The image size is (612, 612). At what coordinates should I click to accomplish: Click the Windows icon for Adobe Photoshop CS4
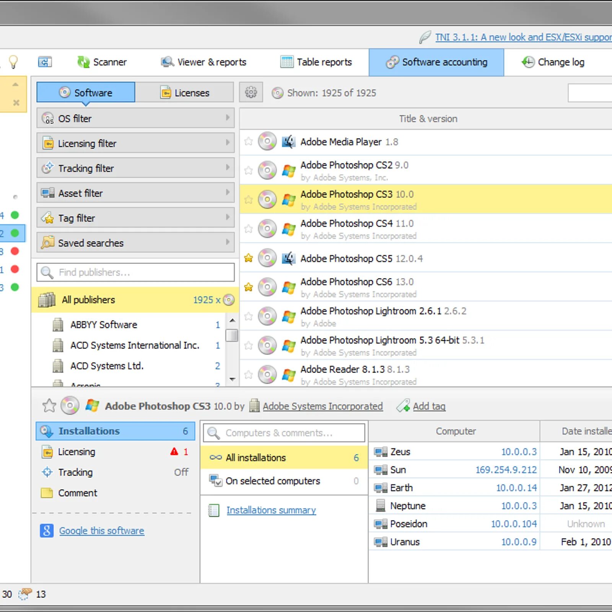[288, 229]
